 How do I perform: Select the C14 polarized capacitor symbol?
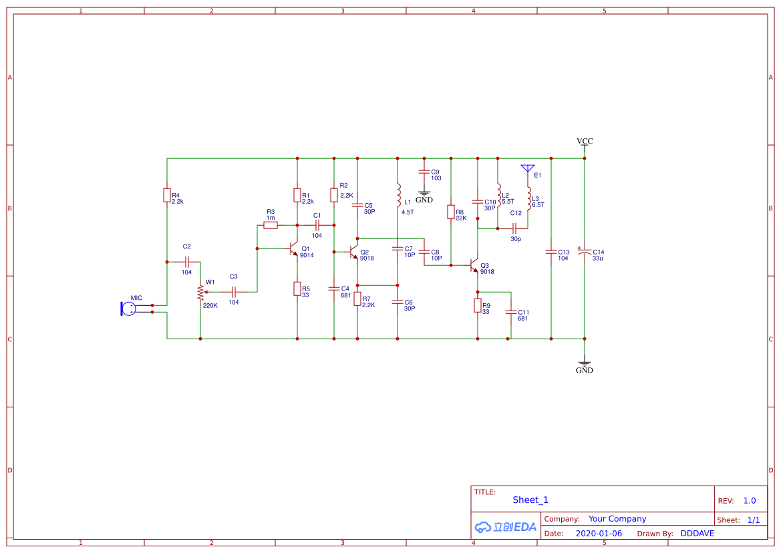pyautogui.click(x=585, y=252)
